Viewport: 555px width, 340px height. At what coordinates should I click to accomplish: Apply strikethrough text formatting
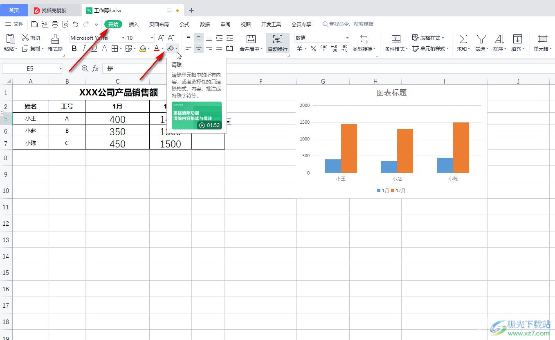pyautogui.click(x=104, y=49)
